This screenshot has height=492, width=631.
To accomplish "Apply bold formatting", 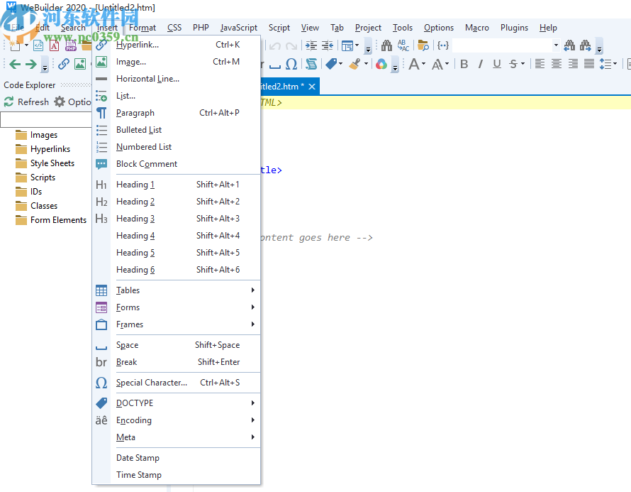I will pos(464,64).
